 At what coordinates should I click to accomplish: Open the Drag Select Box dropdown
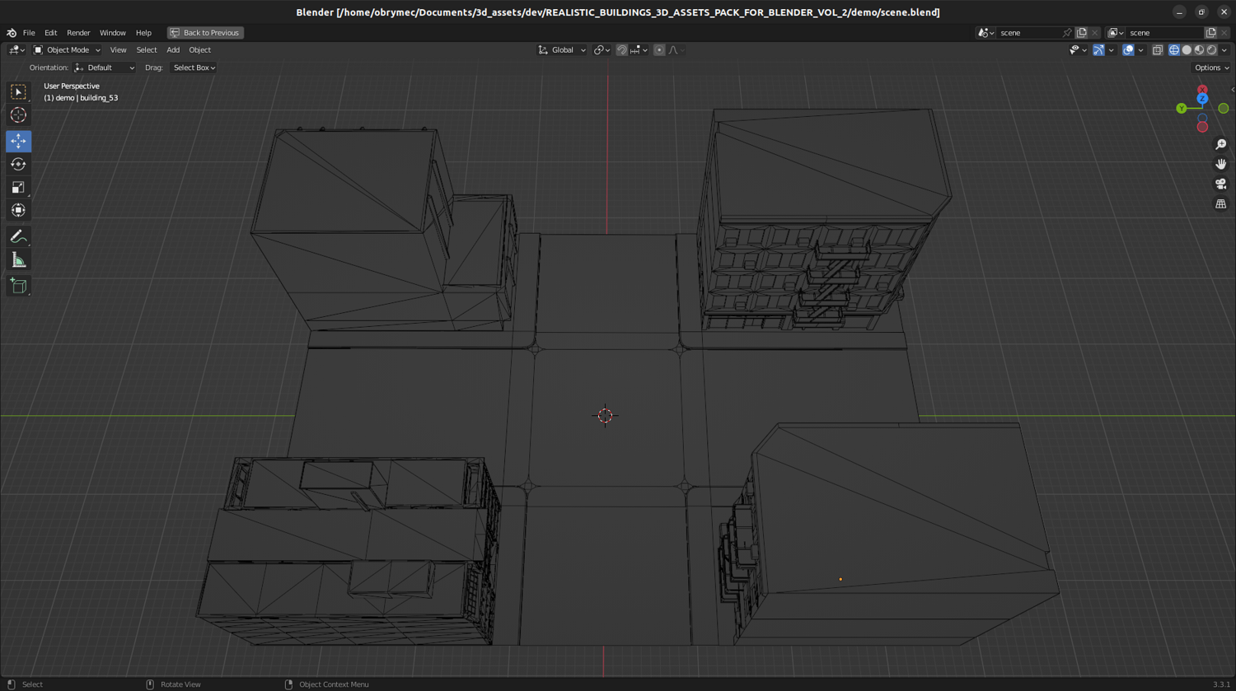(194, 68)
